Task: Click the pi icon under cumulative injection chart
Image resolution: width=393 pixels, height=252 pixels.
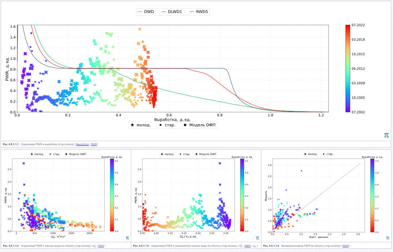Action: coord(257,238)
